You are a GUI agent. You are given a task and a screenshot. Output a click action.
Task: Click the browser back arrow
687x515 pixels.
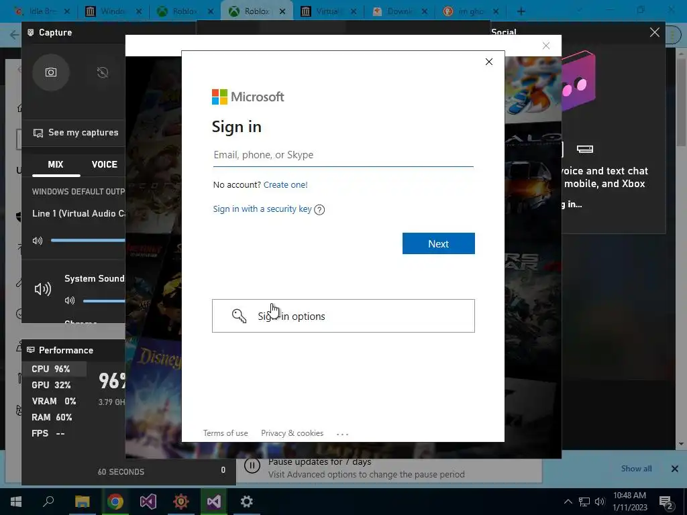14,35
